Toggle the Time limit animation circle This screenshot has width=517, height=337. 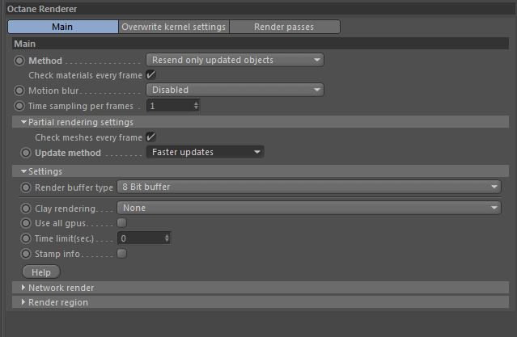click(26, 238)
